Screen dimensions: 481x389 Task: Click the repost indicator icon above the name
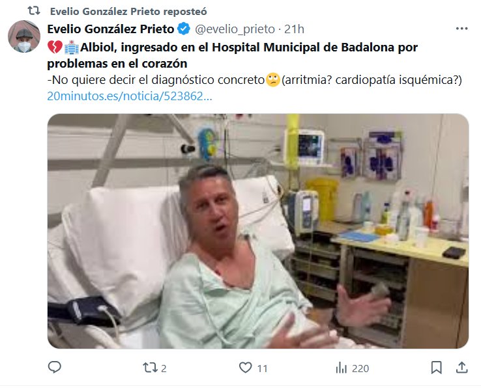click(34, 11)
